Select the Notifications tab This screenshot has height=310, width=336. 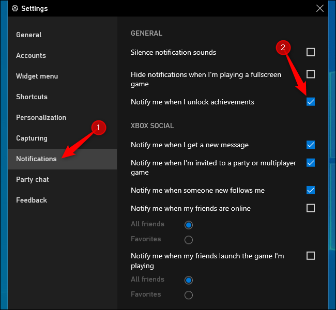(36, 159)
